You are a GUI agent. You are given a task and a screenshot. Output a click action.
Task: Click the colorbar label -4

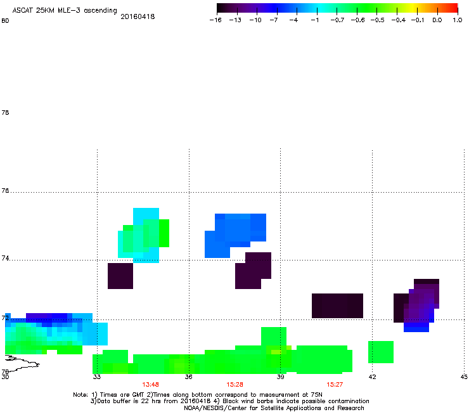pos(293,20)
